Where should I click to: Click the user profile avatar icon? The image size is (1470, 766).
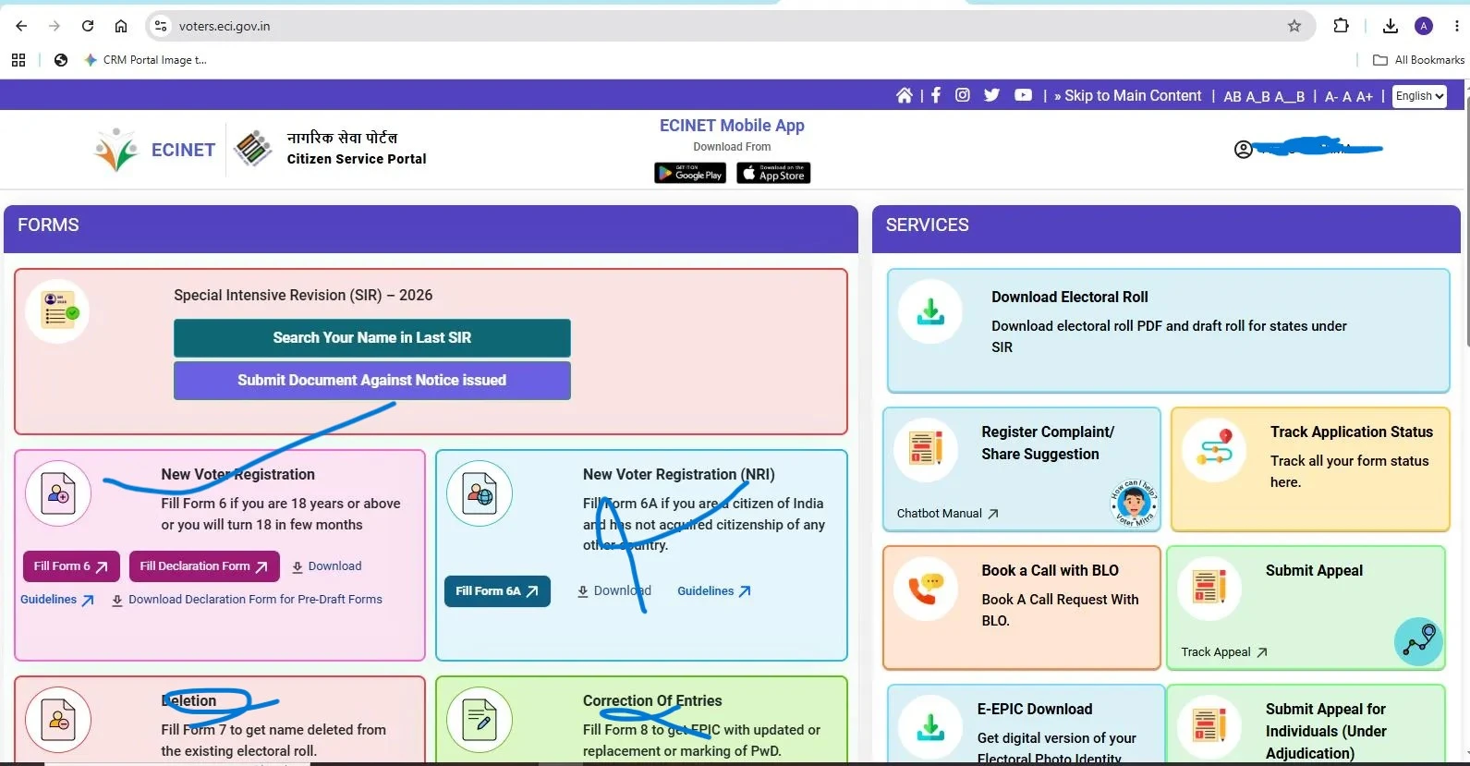[x=1244, y=150]
